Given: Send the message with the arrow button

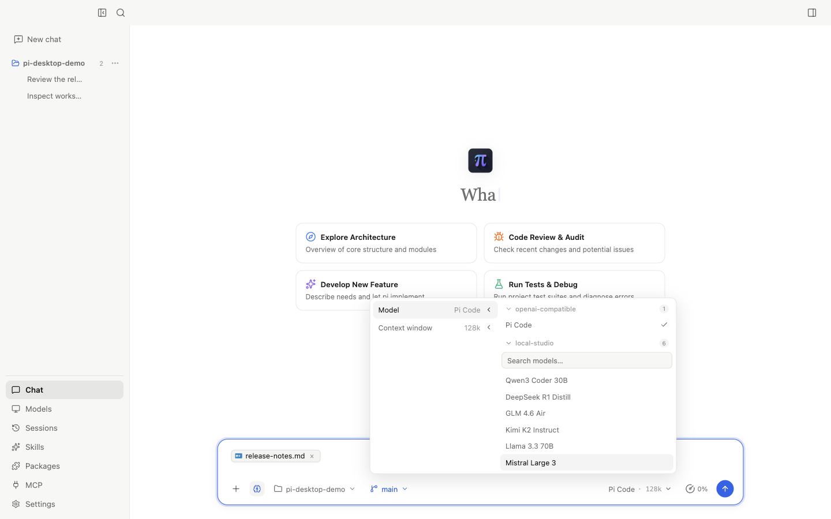Looking at the screenshot, I should coord(725,489).
